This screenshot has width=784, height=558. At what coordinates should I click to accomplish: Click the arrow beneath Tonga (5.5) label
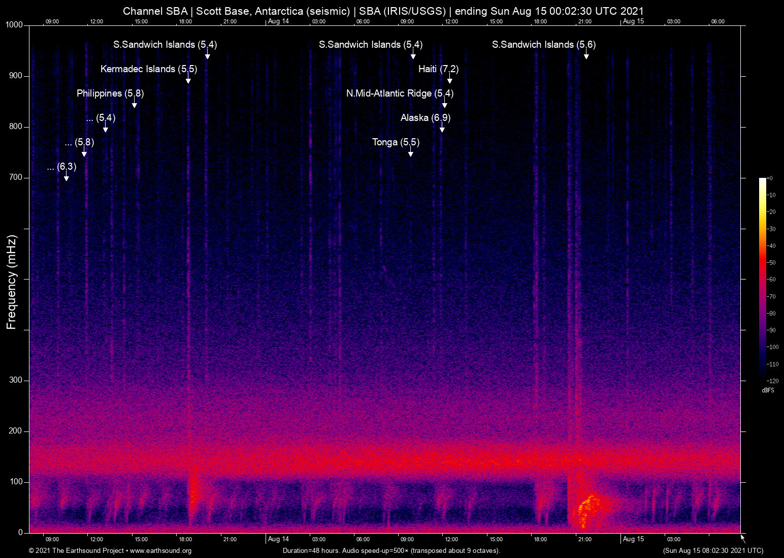pos(410,153)
